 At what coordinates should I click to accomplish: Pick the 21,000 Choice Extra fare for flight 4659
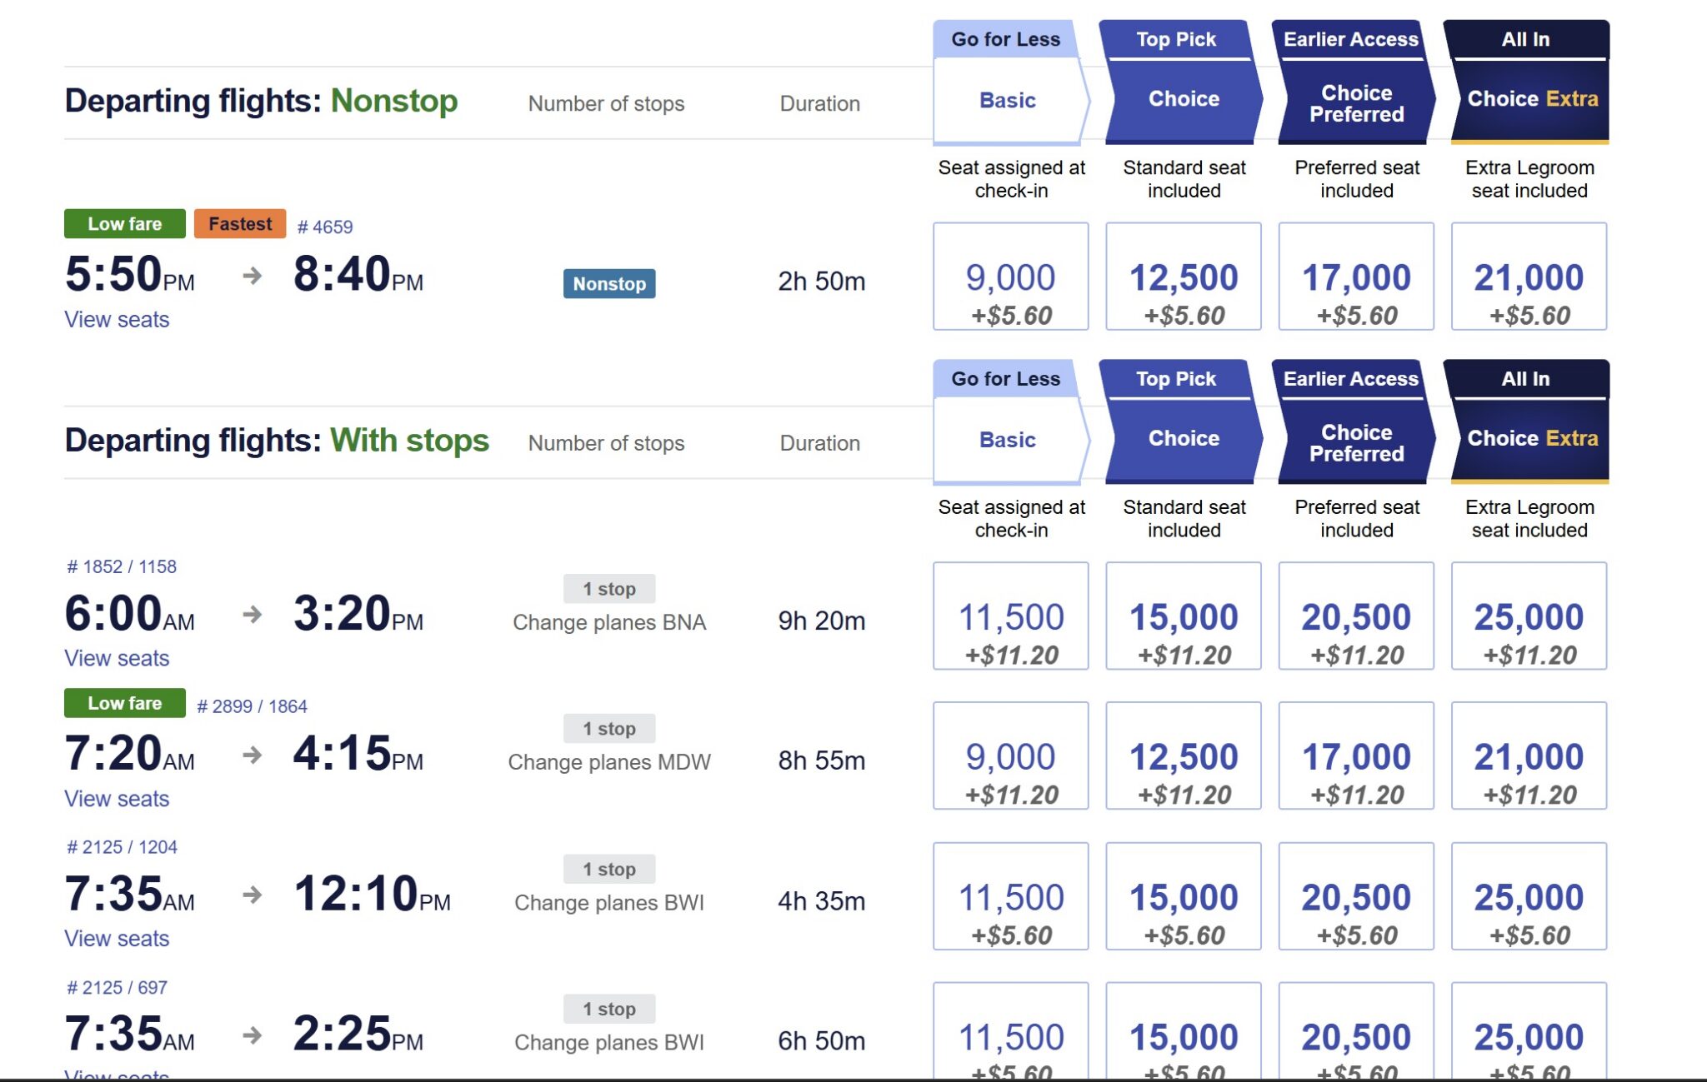click(1529, 277)
